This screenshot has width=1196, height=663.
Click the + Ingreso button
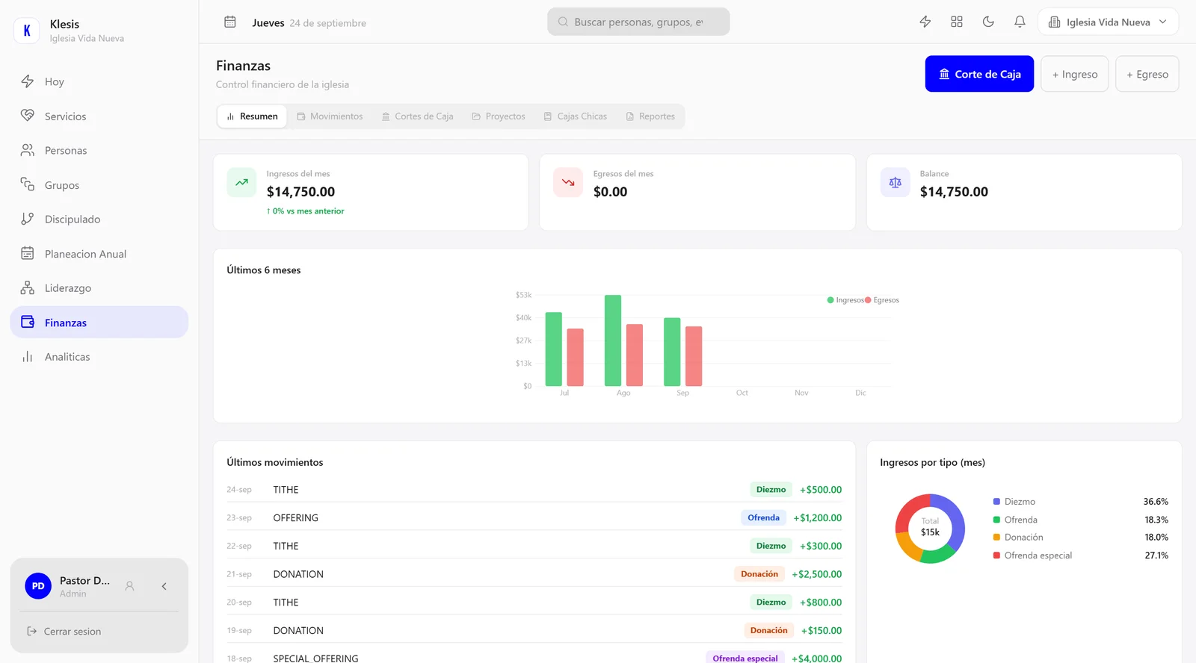(x=1074, y=74)
